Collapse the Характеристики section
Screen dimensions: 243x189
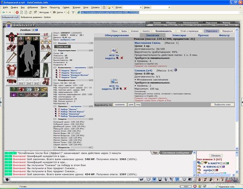(55, 50)
